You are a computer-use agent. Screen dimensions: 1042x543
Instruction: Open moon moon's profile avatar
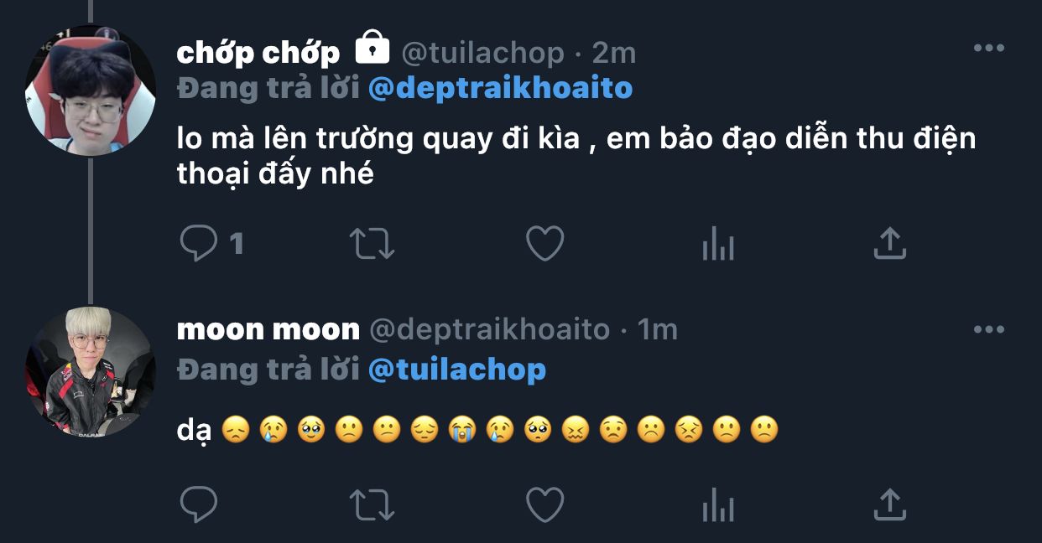[x=91, y=372]
